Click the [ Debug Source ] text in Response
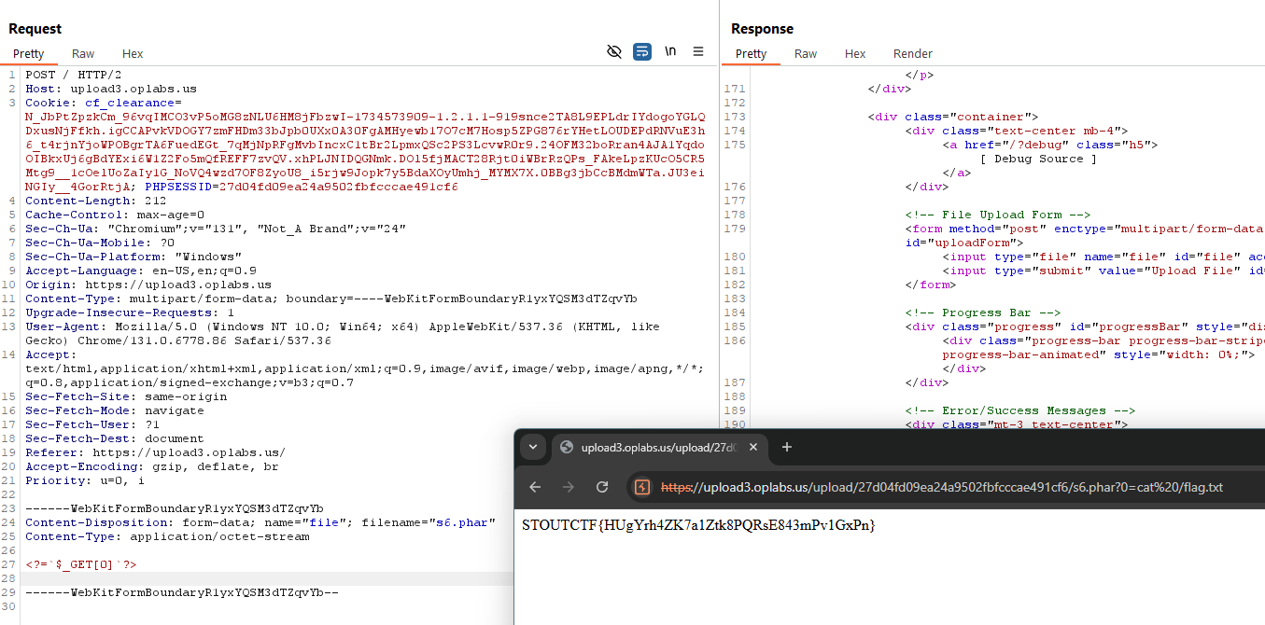Viewport: 1265px width, 625px height. point(1038,159)
